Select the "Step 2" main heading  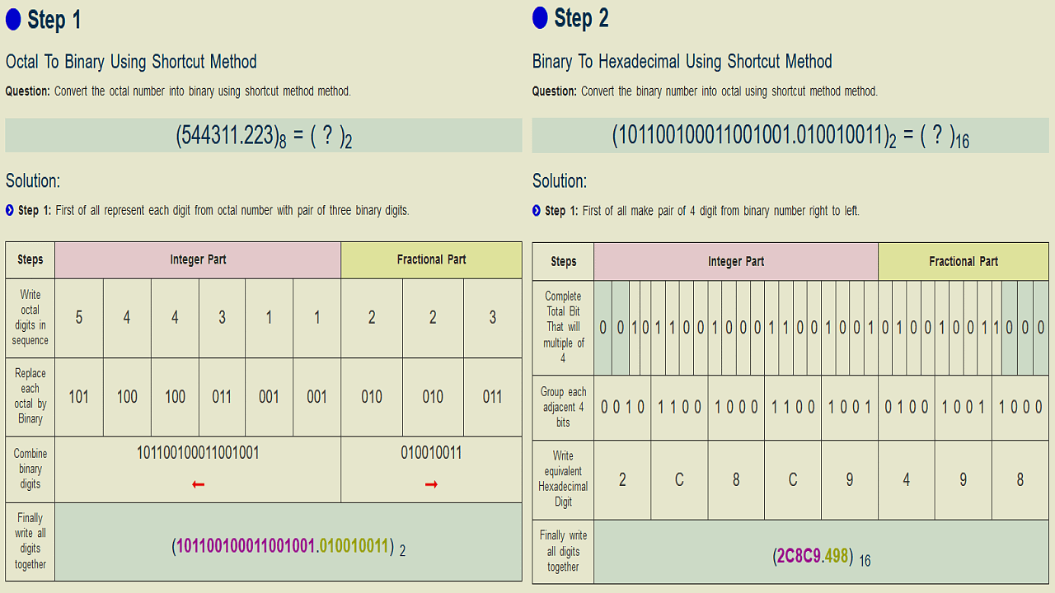581,18
